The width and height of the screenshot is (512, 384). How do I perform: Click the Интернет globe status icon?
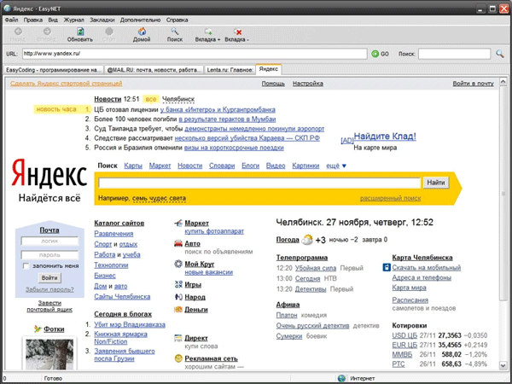click(x=342, y=378)
